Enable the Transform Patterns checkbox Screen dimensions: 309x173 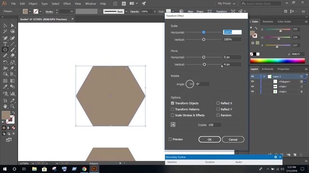[172, 109]
